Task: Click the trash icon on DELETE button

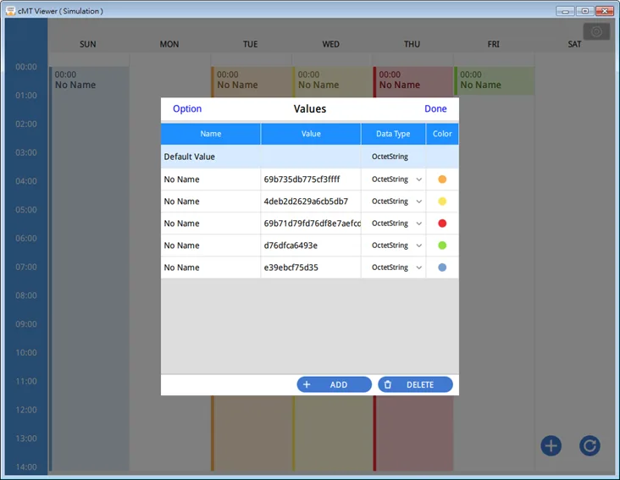Action: coord(388,384)
